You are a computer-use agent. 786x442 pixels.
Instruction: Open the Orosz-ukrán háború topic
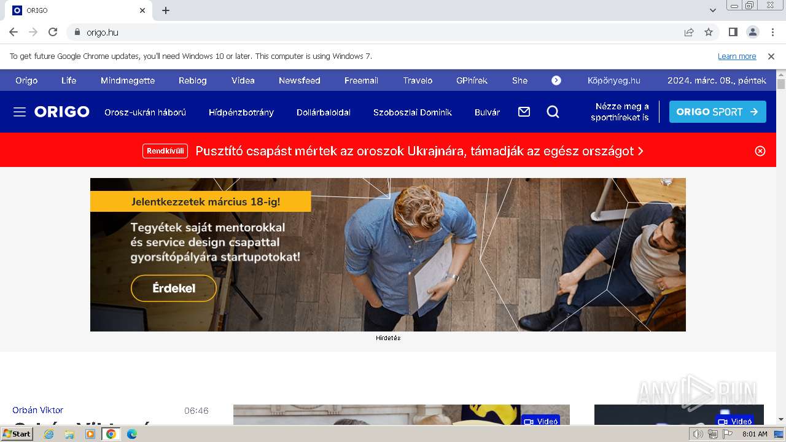coord(145,112)
